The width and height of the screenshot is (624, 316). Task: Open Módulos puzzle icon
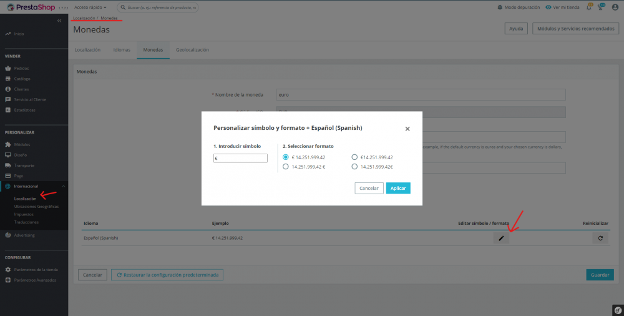(8, 144)
